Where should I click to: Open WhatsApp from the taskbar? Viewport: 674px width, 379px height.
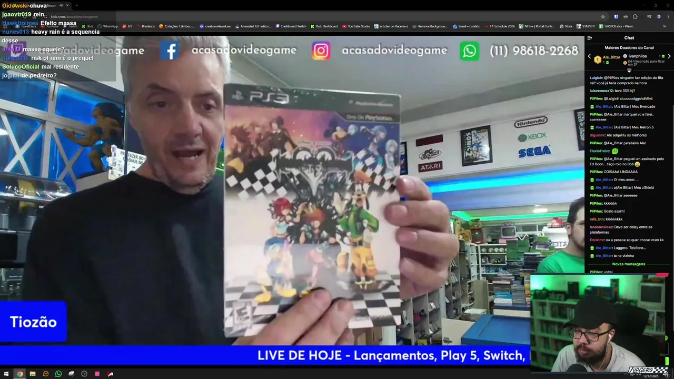coord(58,374)
